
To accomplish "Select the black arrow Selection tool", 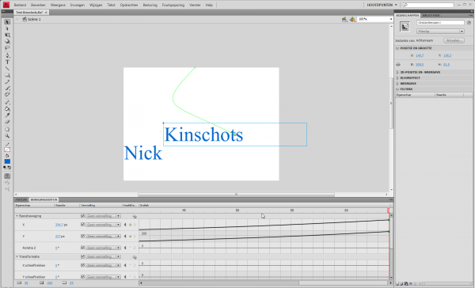I will [x=7, y=22].
